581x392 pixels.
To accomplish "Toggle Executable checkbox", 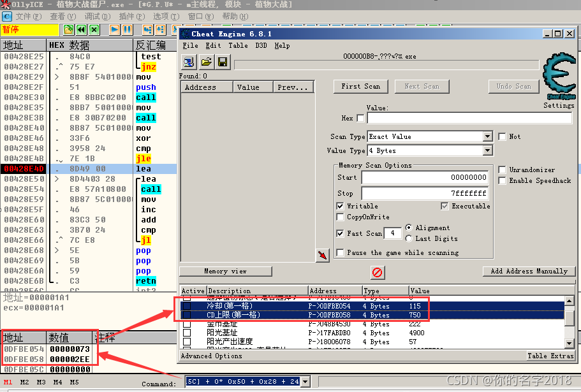I will pos(445,206).
